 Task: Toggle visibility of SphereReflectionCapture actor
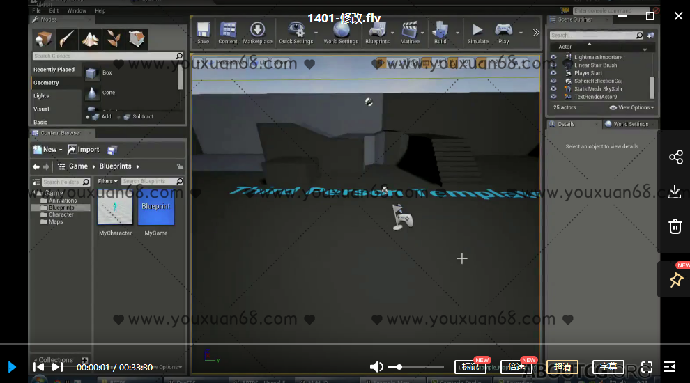(x=553, y=81)
